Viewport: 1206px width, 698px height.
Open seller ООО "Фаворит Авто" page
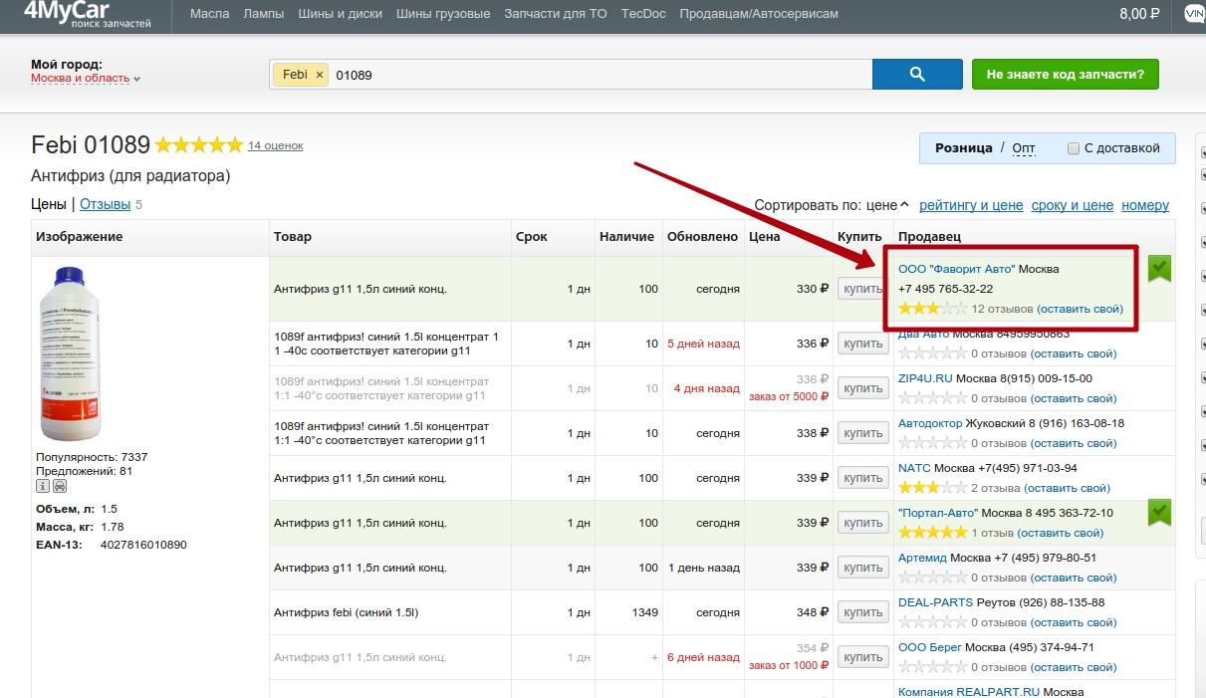[x=956, y=269]
